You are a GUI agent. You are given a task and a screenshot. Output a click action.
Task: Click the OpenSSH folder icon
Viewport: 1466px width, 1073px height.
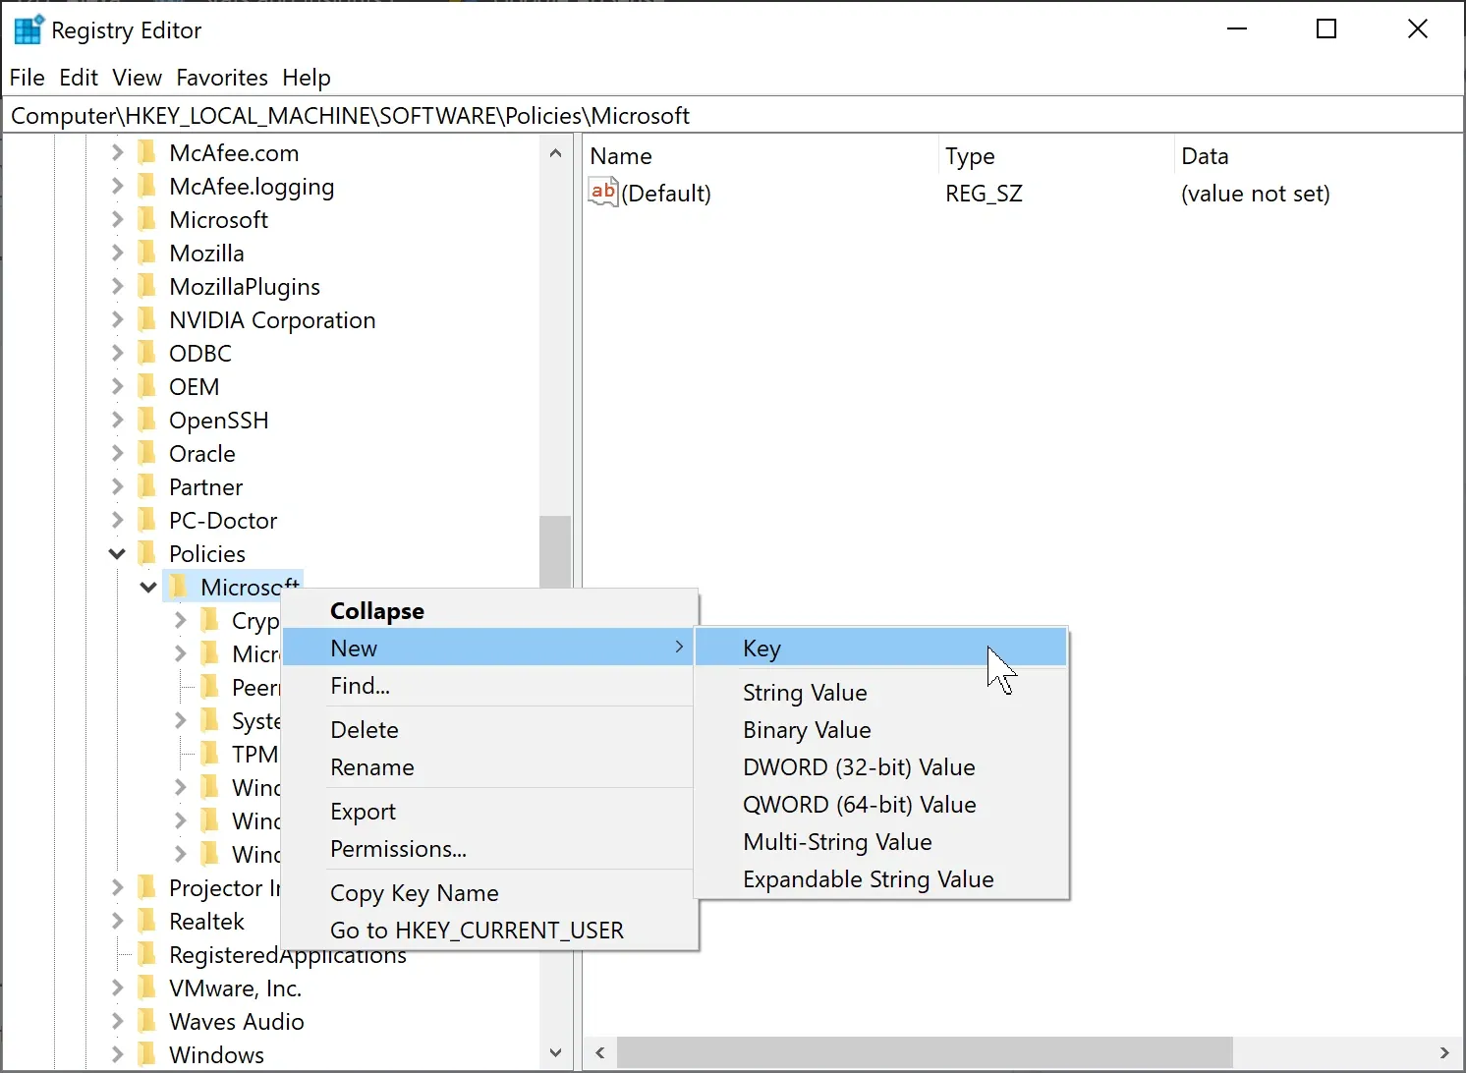pyautogui.click(x=147, y=420)
